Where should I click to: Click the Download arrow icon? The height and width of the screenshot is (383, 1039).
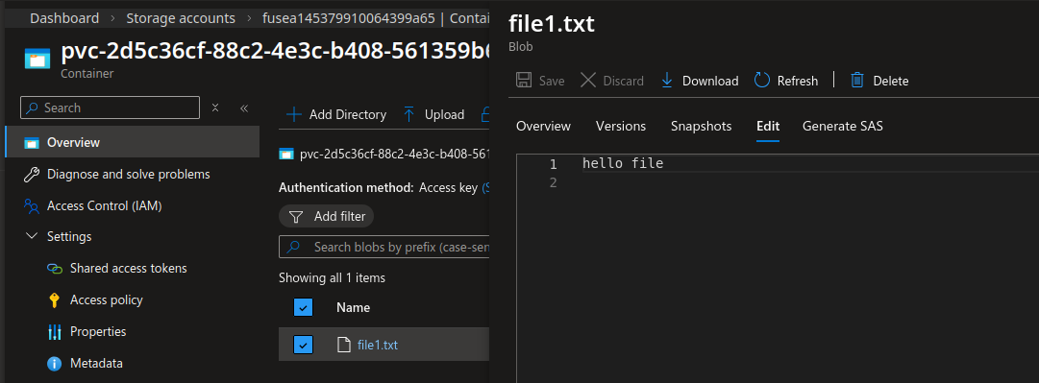coord(667,81)
